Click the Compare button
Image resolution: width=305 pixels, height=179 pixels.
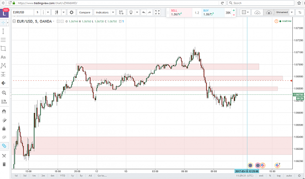pos(85,13)
